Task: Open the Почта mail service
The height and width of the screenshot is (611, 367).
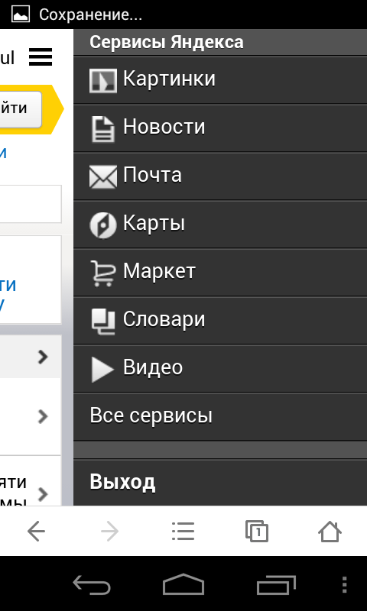Action: tap(220, 176)
